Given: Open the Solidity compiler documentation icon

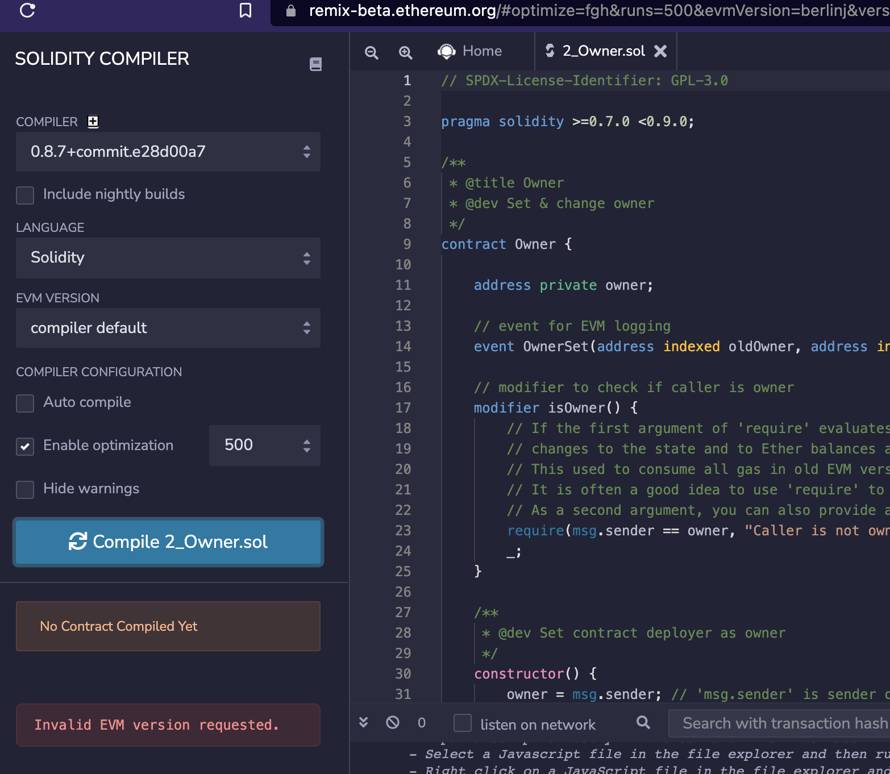Looking at the screenshot, I should point(315,64).
